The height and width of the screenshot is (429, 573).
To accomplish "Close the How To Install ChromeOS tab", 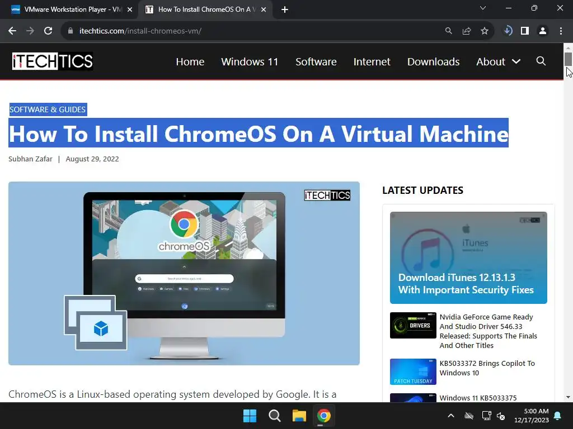I will click(264, 9).
